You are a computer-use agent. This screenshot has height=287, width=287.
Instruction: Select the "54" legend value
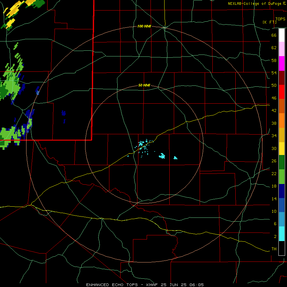pyautogui.click(x=274, y=73)
